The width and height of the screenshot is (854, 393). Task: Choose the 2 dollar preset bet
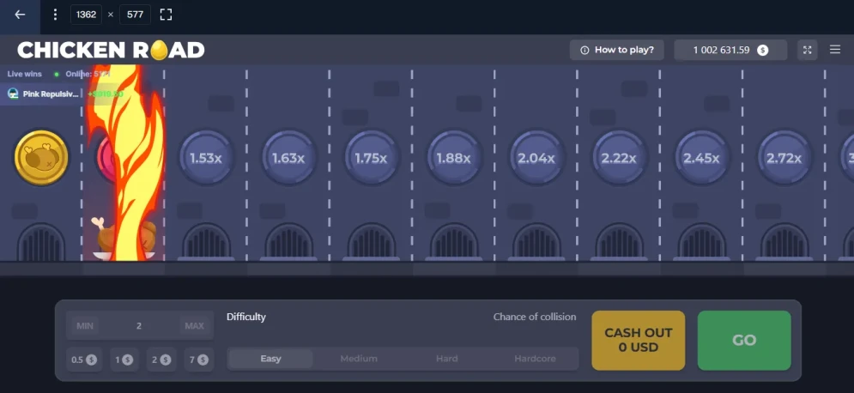[161, 360]
